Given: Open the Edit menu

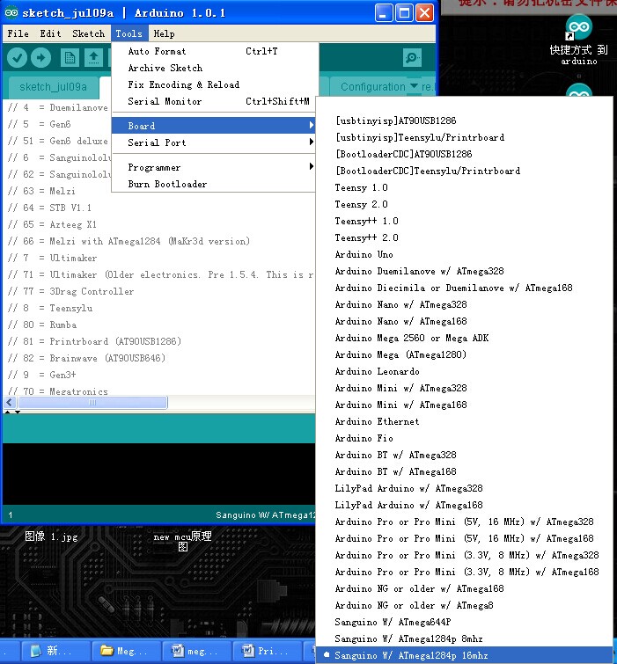Looking at the screenshot, I should pyautogui.click(x=50, y=33).
